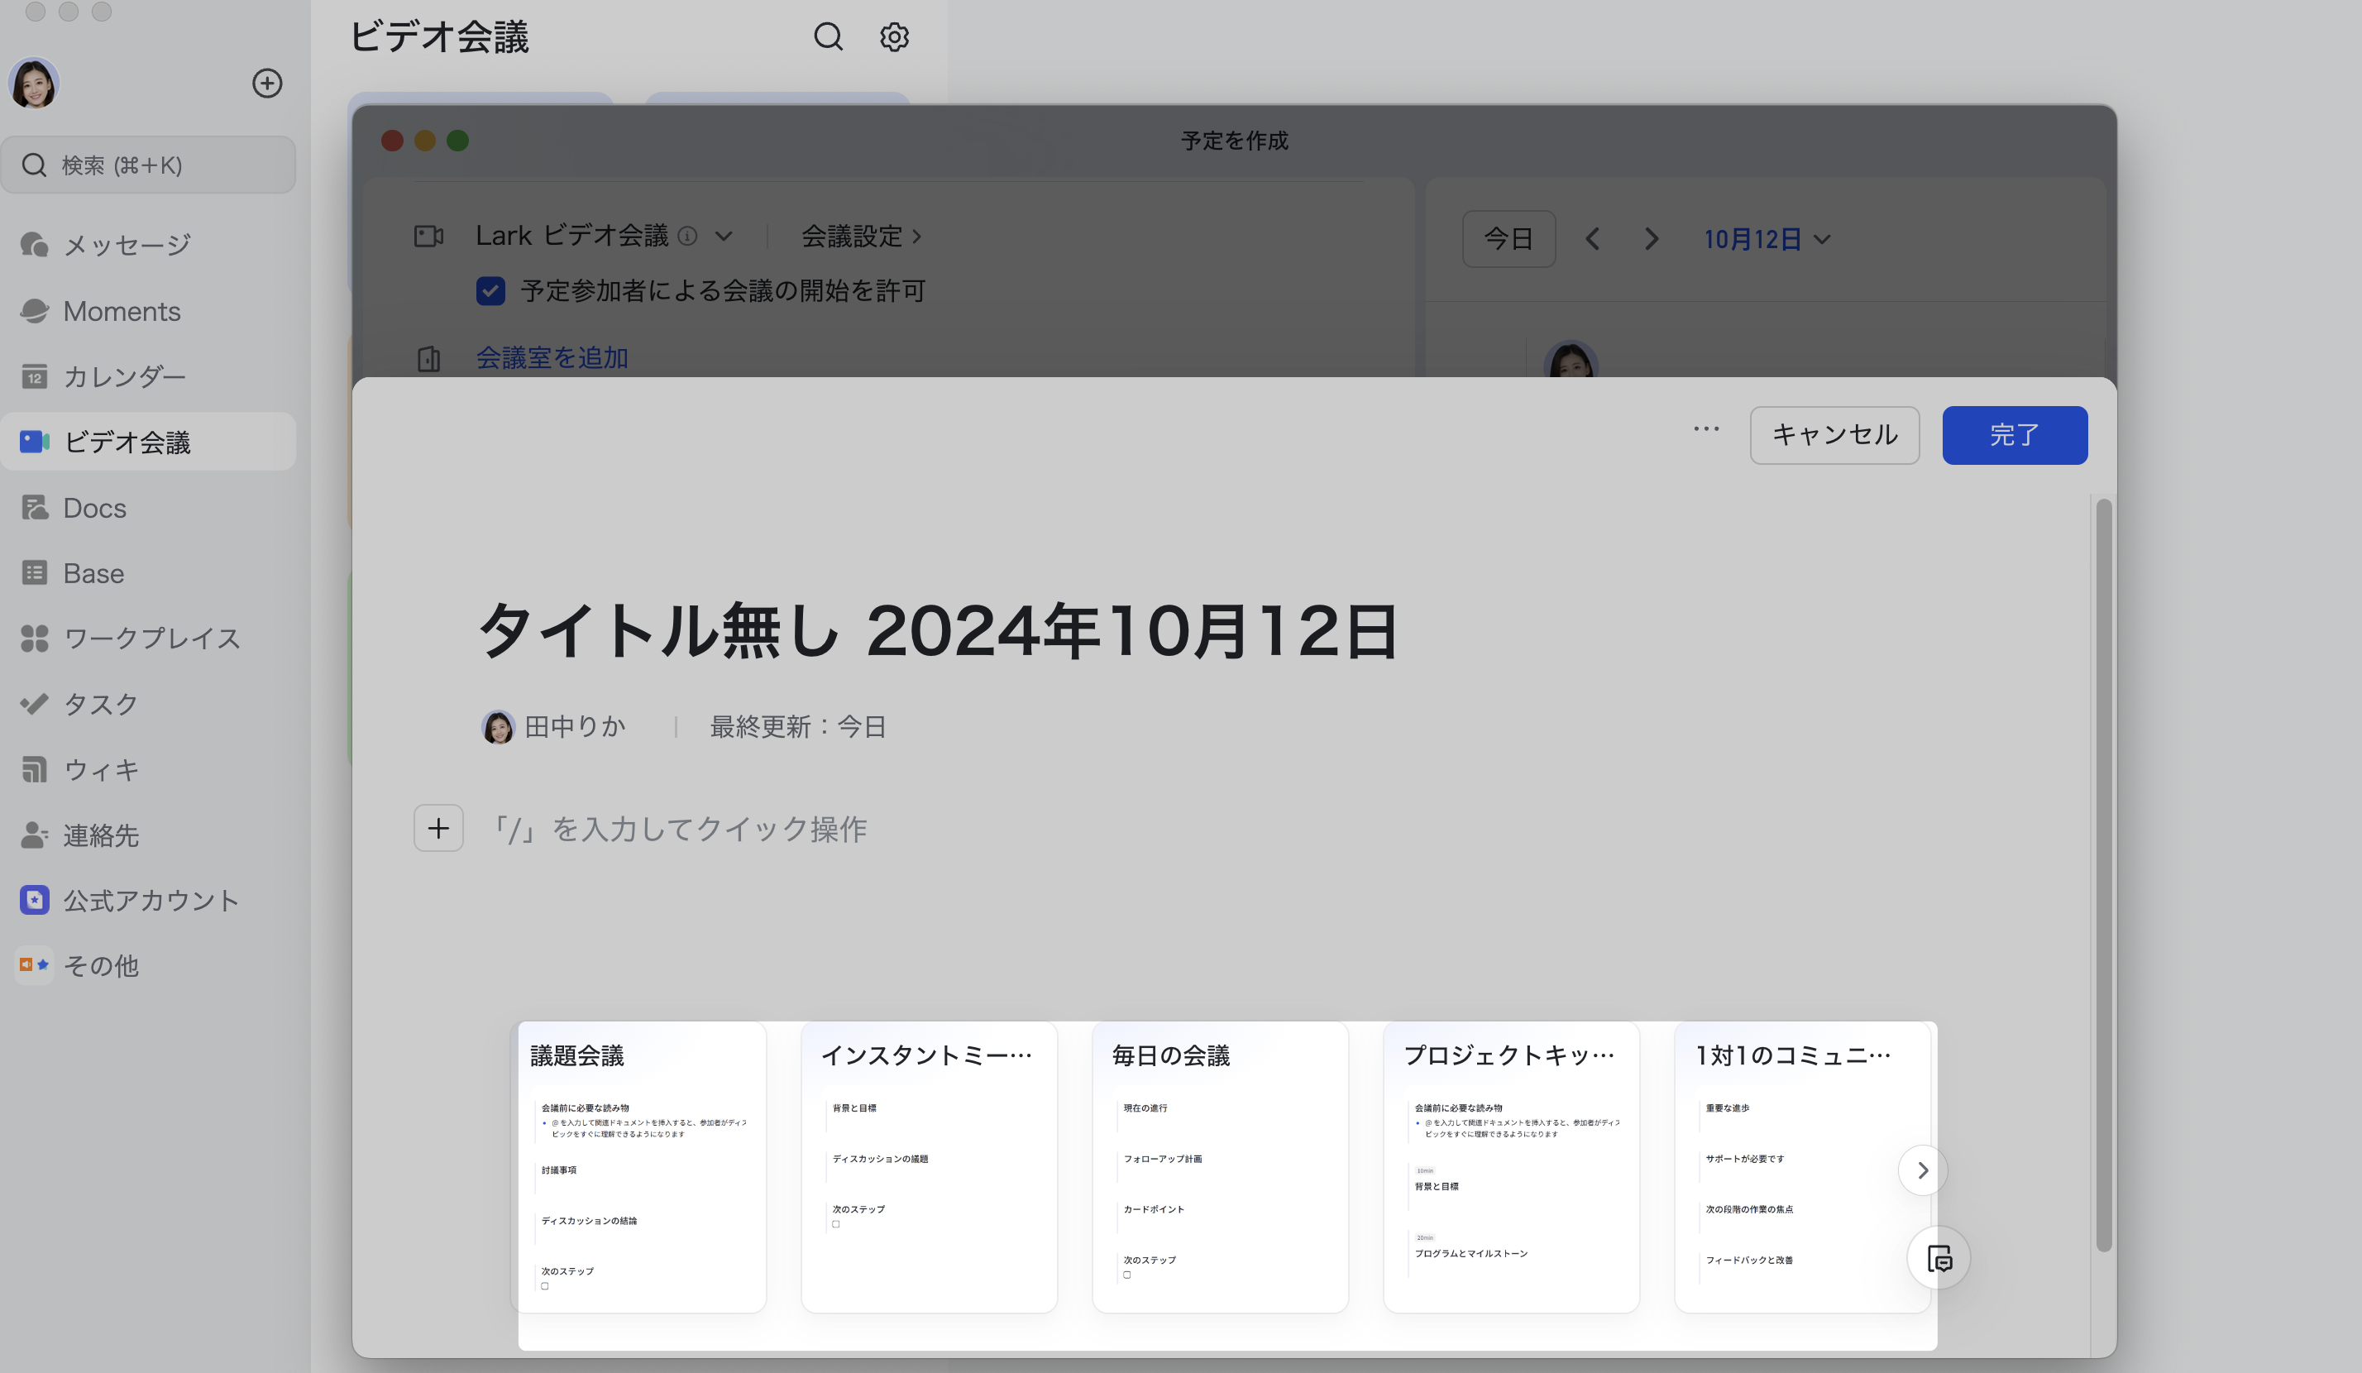Click the three-dots more options icon
The height and width of the screenshot is (1373, 2362).
[1706, 429]
